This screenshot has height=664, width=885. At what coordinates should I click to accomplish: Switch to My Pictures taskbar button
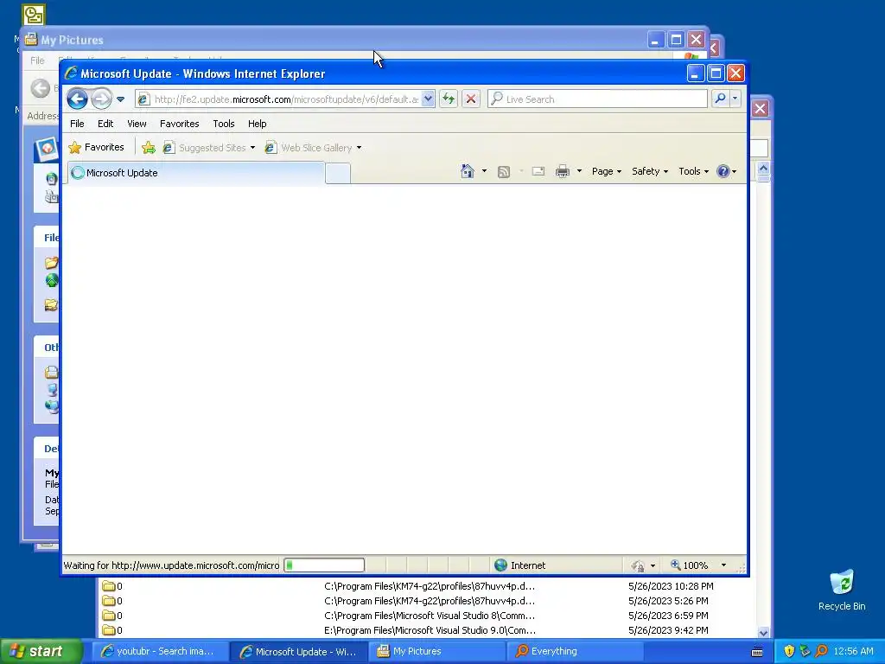click(x=436, y=651)
